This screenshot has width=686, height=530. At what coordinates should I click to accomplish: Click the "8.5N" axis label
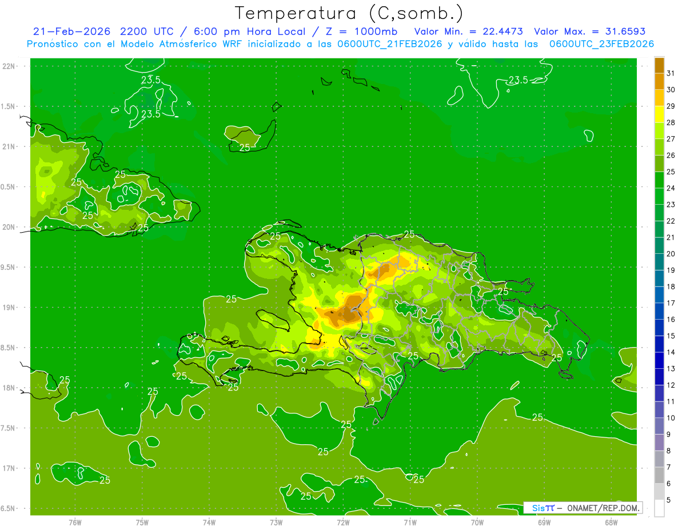tap(9, 348)
